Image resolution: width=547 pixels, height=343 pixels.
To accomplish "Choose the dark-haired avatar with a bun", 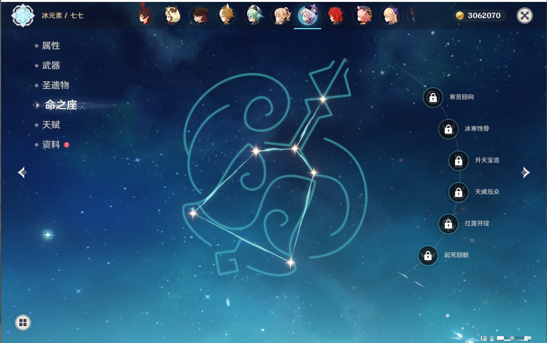I will (199, 15).
